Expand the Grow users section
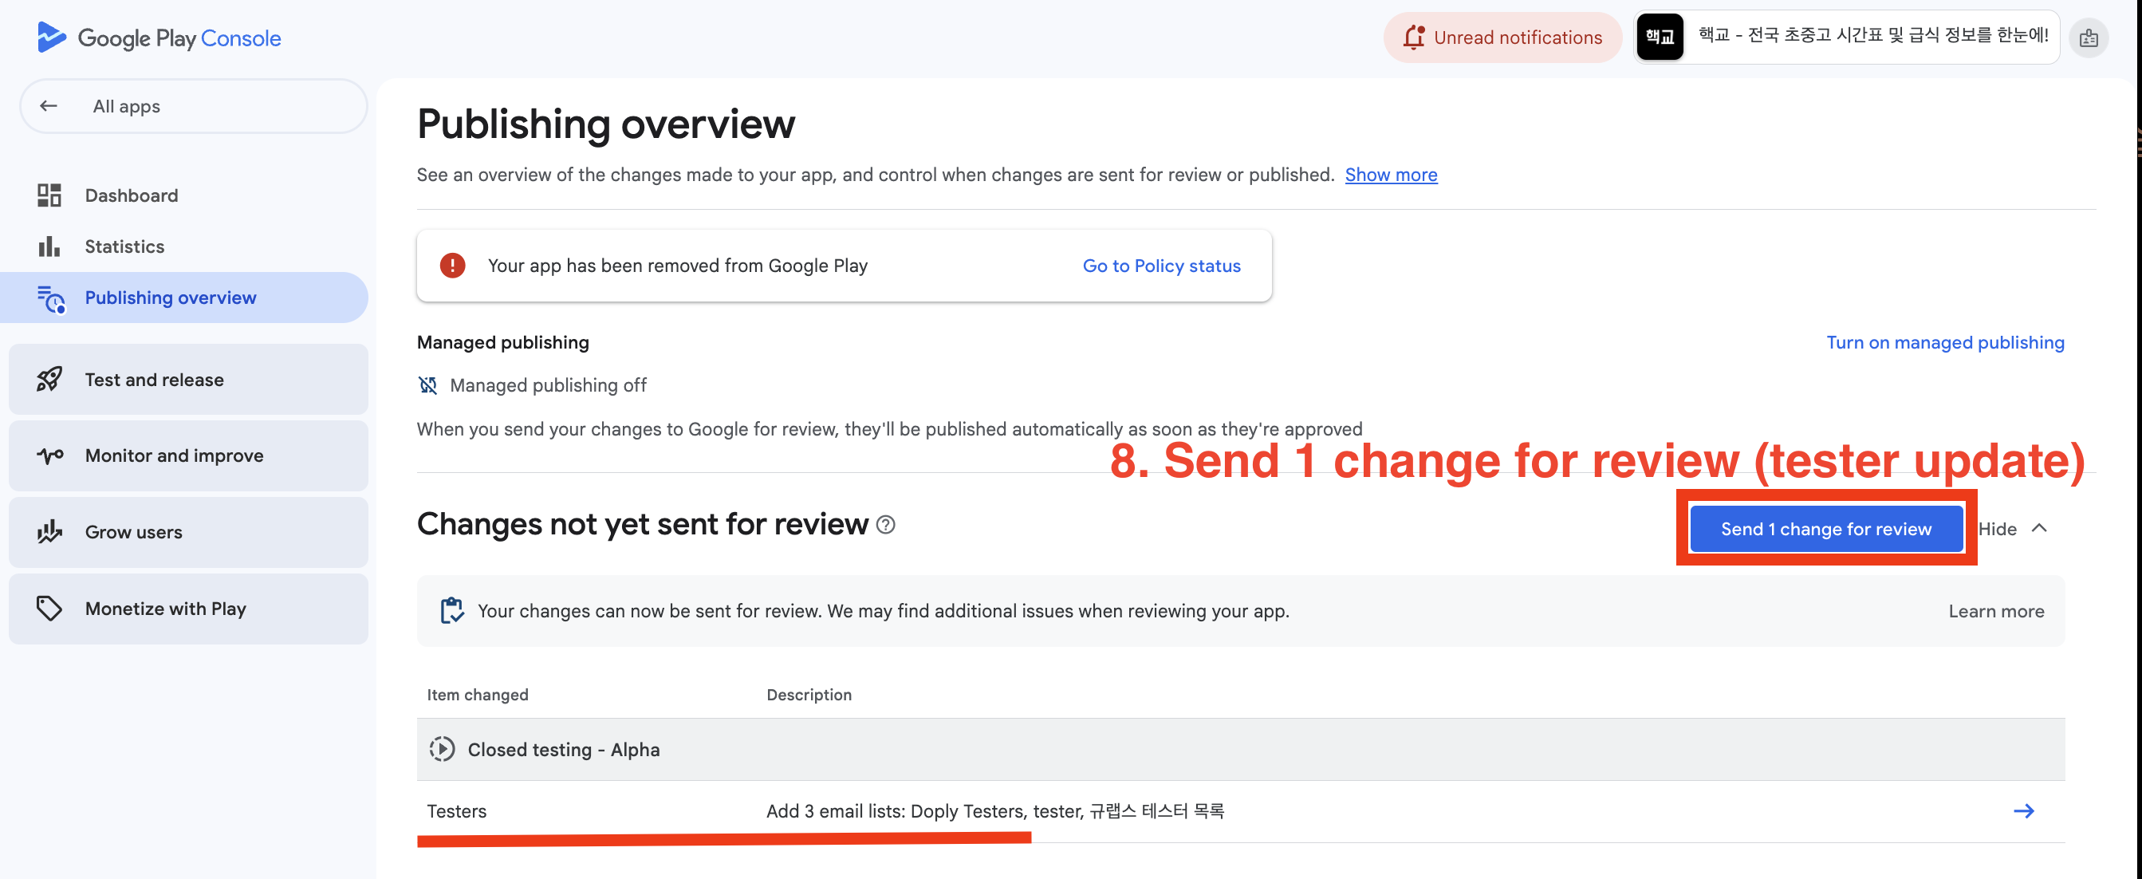Screen dimensions: 2142x879 [x=189, y=532]
